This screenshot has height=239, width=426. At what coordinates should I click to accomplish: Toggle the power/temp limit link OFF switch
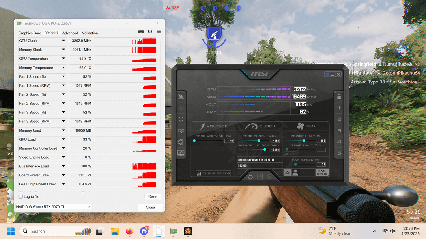pyautogui.click(x=290, y=154)
